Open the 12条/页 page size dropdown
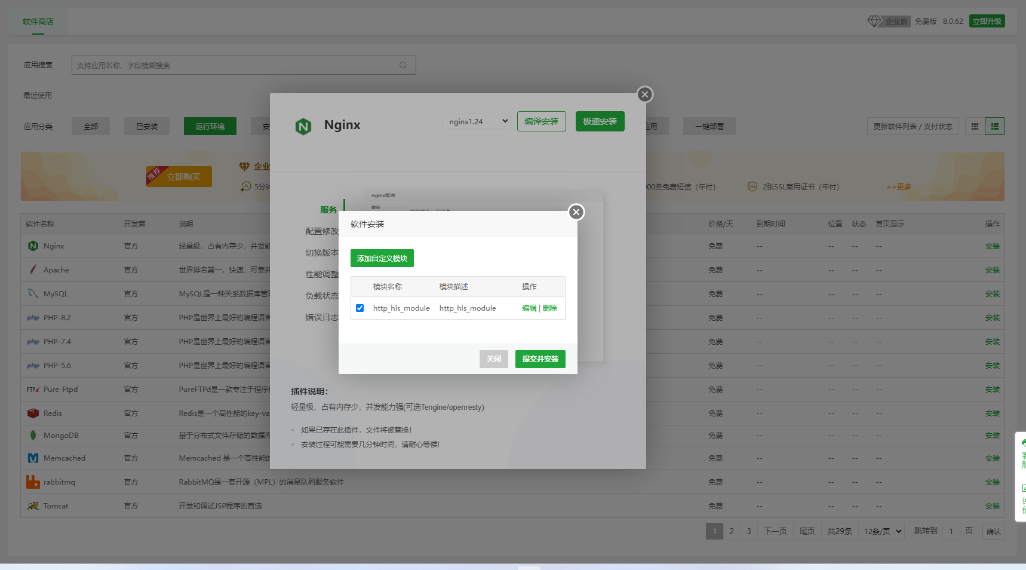Image resolution: width=1026 pixels, height=570 pixels. (x=882, y=531)
